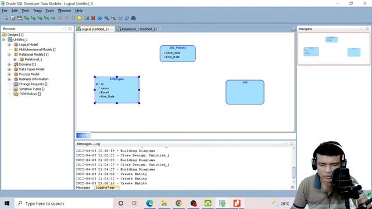Open the Window menu
This screenshot has width=372, height=209.
click(x=65, y=10)
